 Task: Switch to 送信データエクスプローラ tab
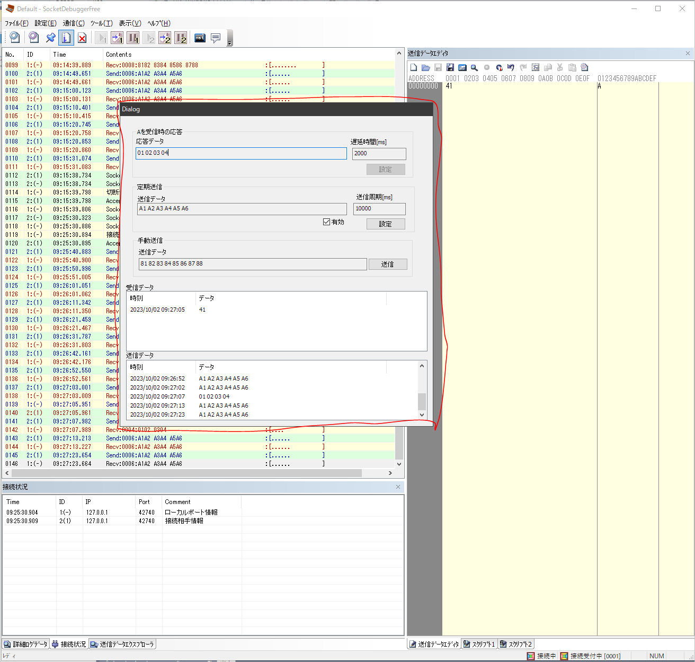pos(122,644)
